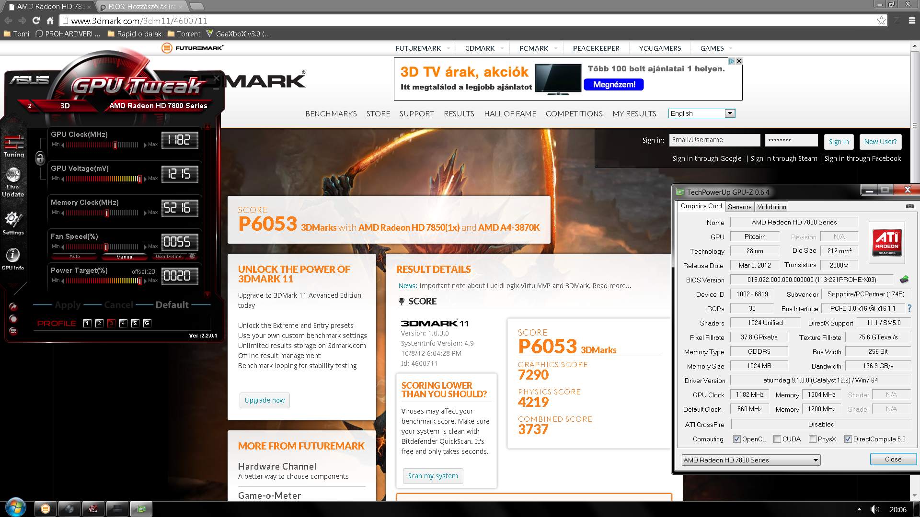This screenshot has width=920, height=517.
Task: Open GPU Tweak Settings gear icon
Action: click(13, 224)
